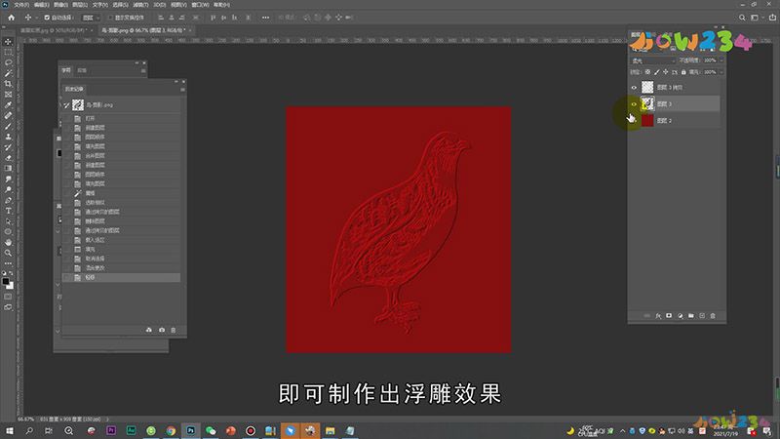Click the background color swatch

11,286
